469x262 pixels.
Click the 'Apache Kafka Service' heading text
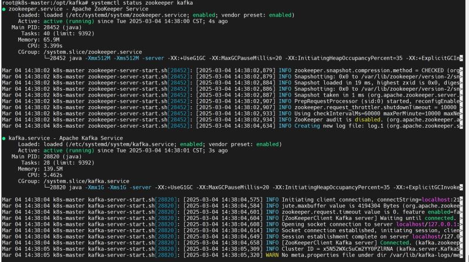click(91, 138)
